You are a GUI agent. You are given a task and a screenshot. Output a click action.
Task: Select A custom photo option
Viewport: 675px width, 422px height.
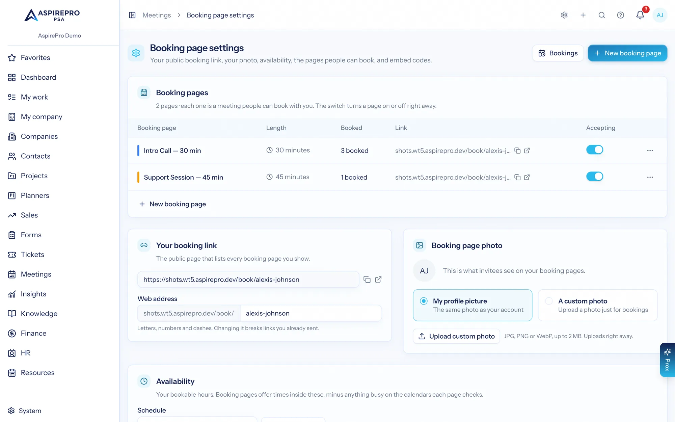pyautogui.click(x=598, y=305)
